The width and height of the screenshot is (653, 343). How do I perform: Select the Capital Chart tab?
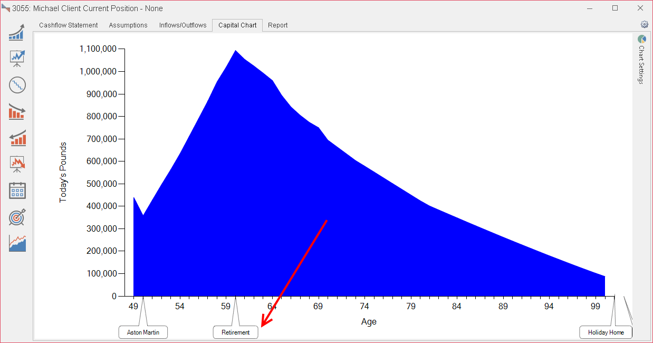(237, 25)
